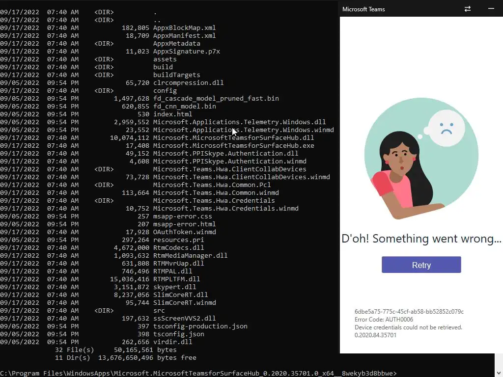Click file size 10,074,112 in listing

point(130,138)
